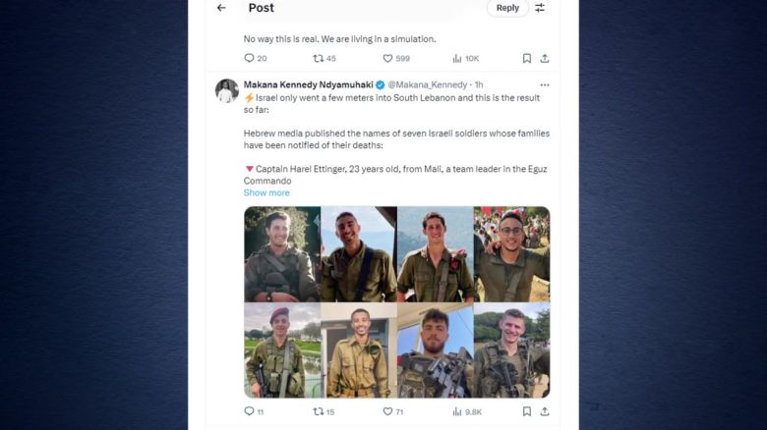This screenshot has width=767, height=430.
Task: Open analytics showing 9.8K views
Action: pos(458,411)
